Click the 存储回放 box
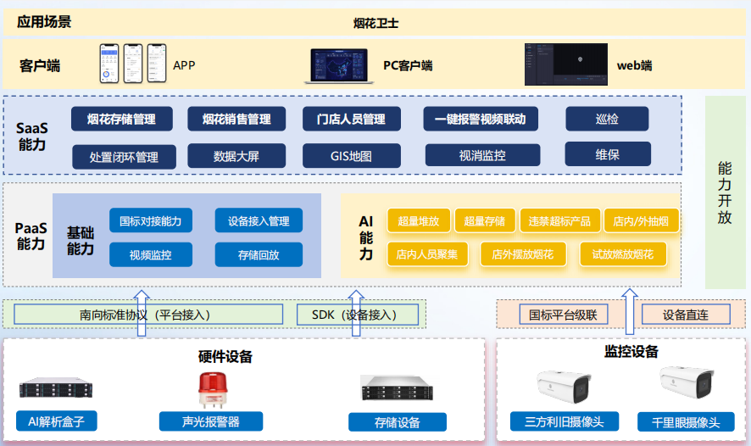The width and height of the screenshot is (751, 446). coord(259,254)
